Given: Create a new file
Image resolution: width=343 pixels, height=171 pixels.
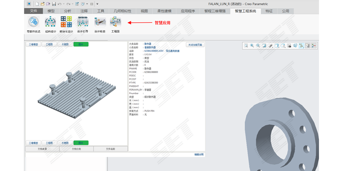Looking at the screenshot, I should [37, 4].
